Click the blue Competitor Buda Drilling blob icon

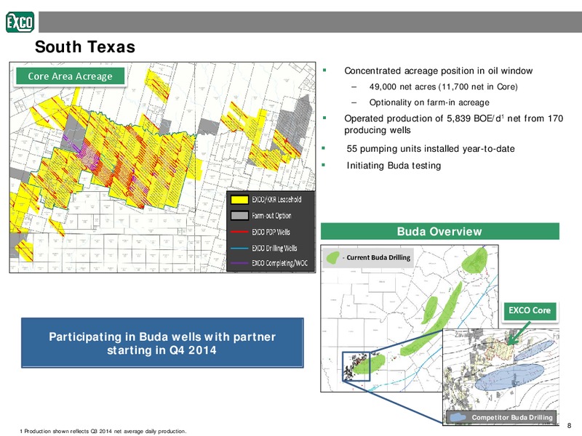[x=458, y=417]
